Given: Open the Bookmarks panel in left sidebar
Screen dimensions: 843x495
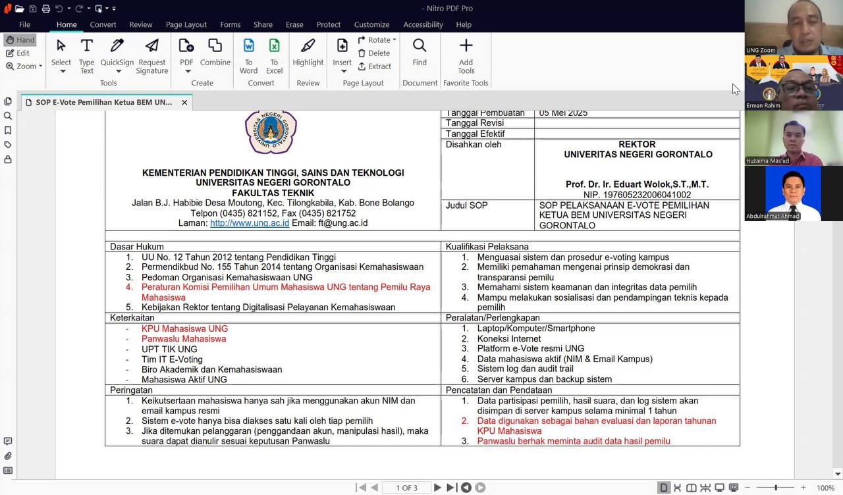Looking at the screenshot, I should [8, 130].
